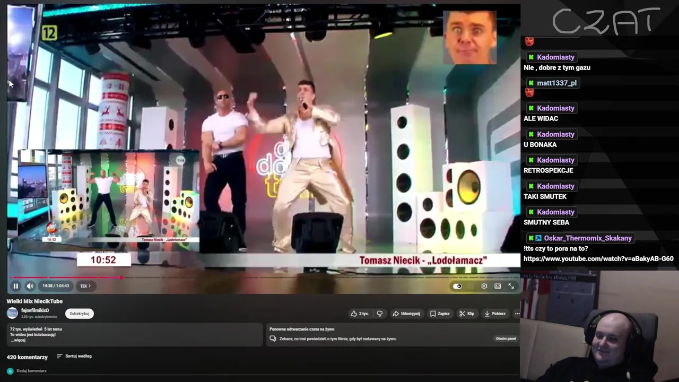Click the Tomasz Niecik Lodołamacz caption
Screen dimensions: 679x382
(x=423, y=261)
